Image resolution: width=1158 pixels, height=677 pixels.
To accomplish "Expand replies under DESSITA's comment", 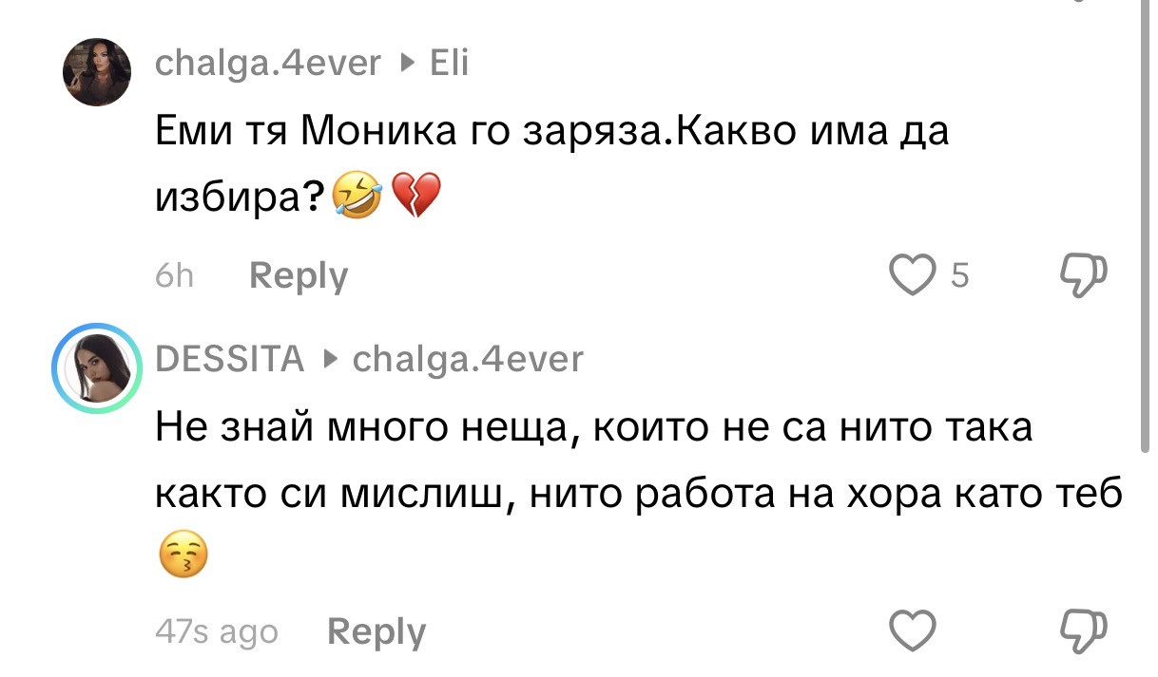I will point(376,630).
